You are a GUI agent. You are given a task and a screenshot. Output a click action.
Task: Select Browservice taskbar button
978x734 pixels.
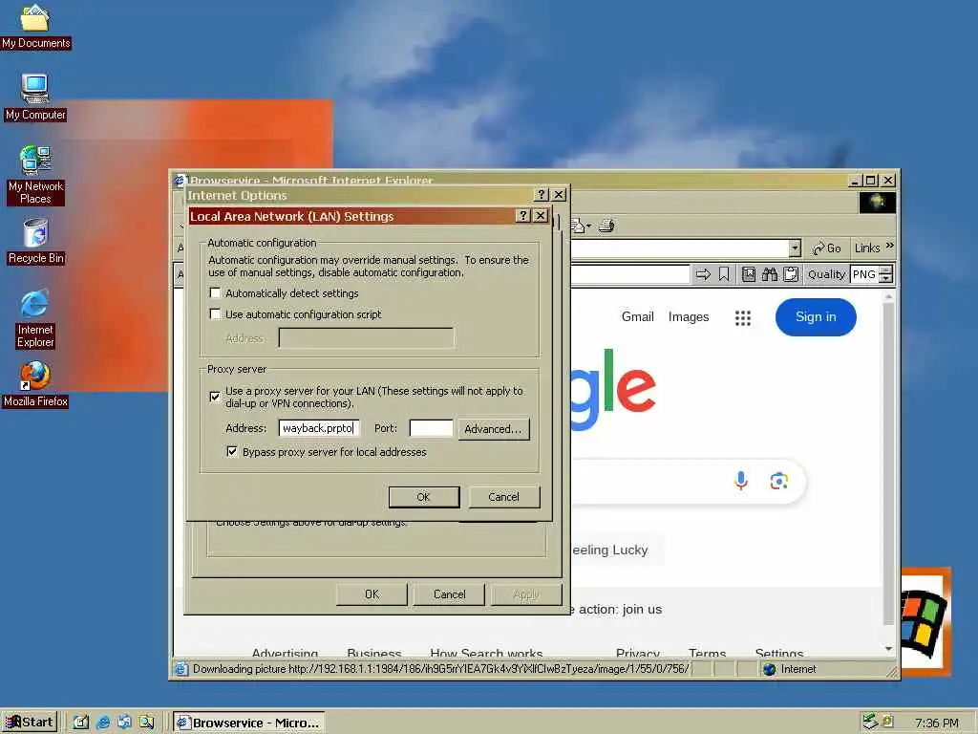coord(248,723)
